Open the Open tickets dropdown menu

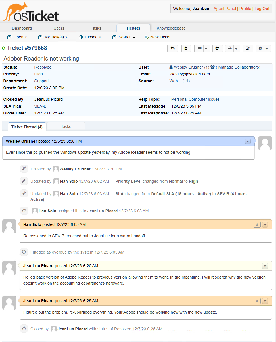coord(17,37)
